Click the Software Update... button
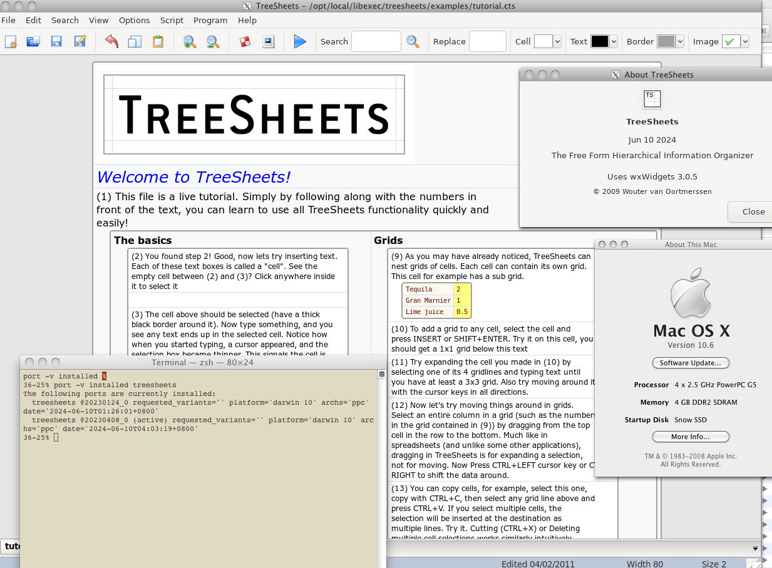This screenshot has width=772, height=568. tap(691, 363)
